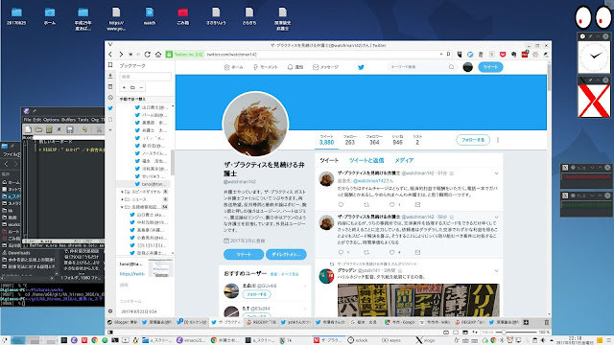Expand the スピードダイヤル bookmark folder
The image size is (614, 345).
[x=122, y=192]
